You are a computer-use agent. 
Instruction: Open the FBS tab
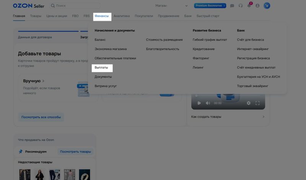point(86,16)
